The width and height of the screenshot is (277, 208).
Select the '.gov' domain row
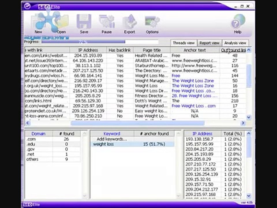click(x=53, y=149)
